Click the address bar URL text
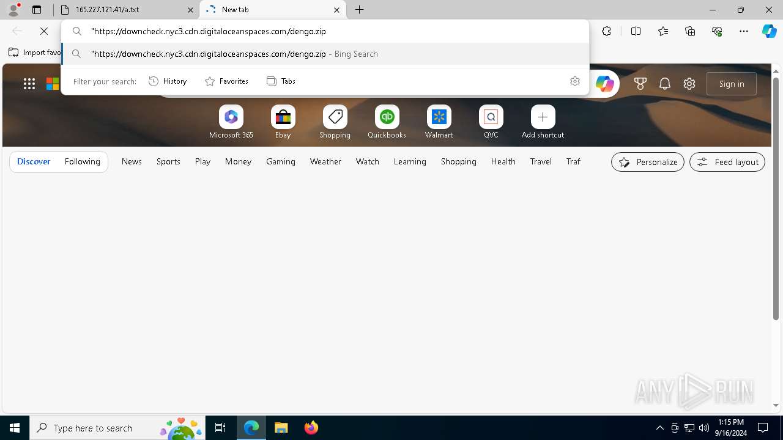The image size is (783, 440). [208, 31]
